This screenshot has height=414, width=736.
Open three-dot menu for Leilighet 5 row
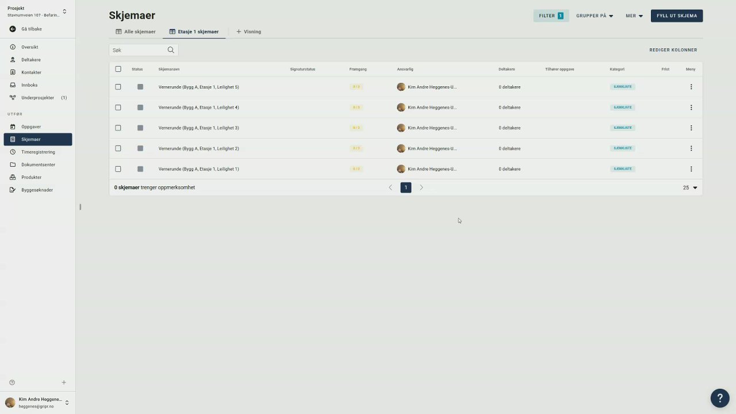[x=691, y=87]
